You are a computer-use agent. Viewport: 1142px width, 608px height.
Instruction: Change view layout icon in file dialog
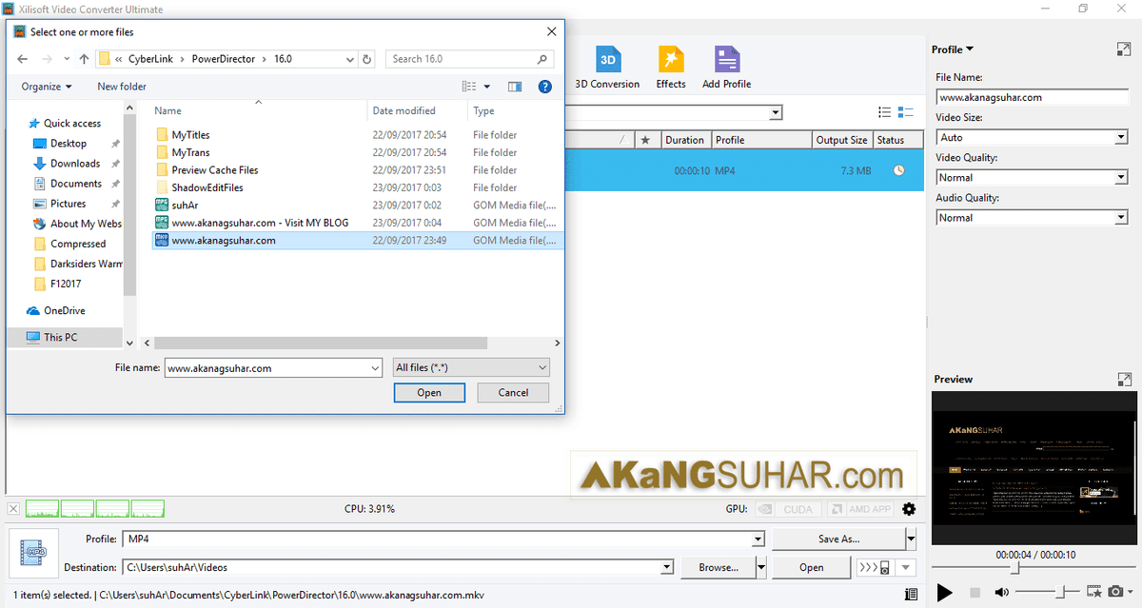coord(469,87)
